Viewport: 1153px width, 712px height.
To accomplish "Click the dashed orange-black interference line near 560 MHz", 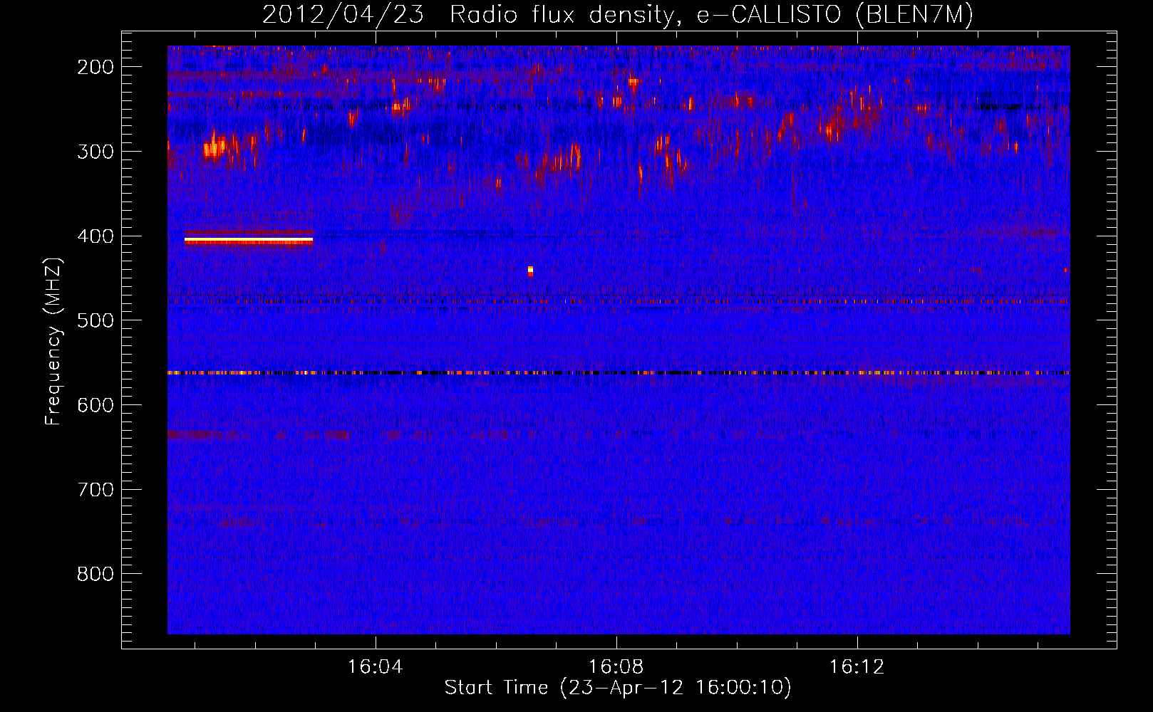I will [x=619, y=372].
